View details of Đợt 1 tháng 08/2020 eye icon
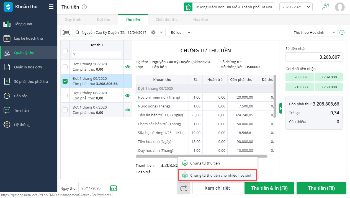This screenshot has width=350, height=198. [x=128, y=96]
